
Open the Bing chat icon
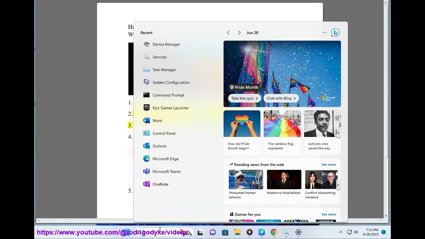[335, 33]
